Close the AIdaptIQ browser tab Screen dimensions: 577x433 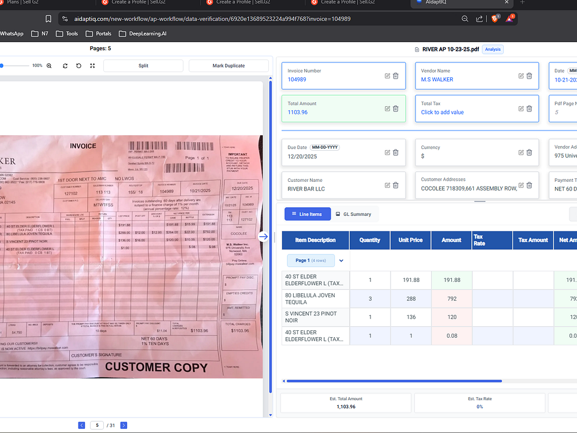coord(507,2)
